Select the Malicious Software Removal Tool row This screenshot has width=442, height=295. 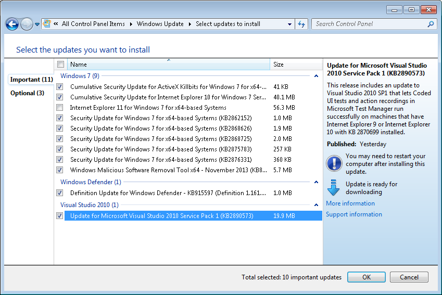coord(193,170)
